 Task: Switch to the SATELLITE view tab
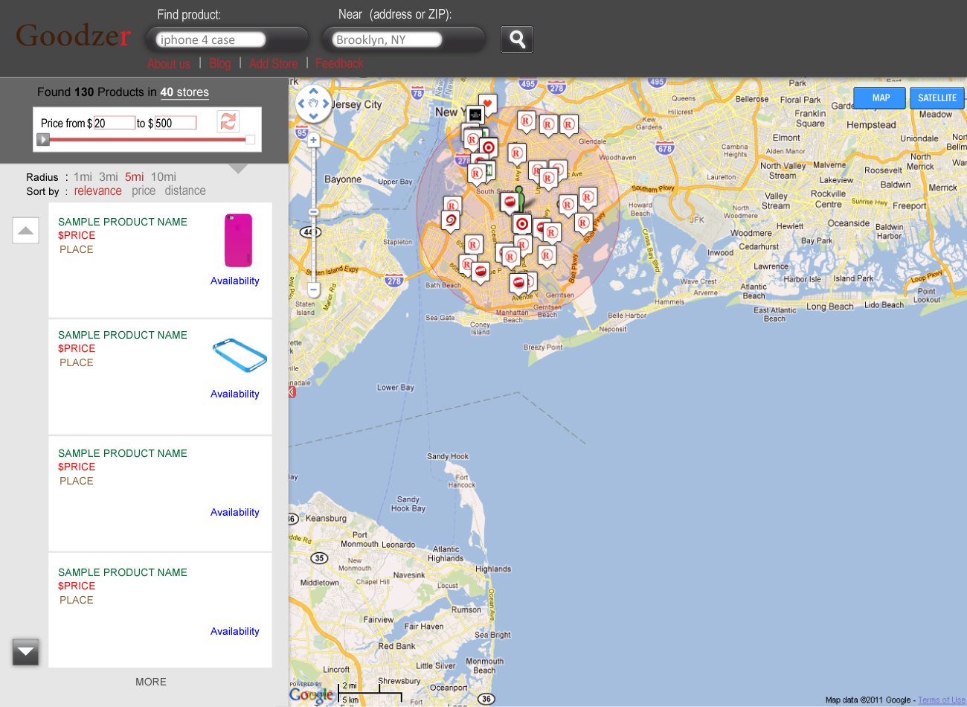(x=937, y=97)
